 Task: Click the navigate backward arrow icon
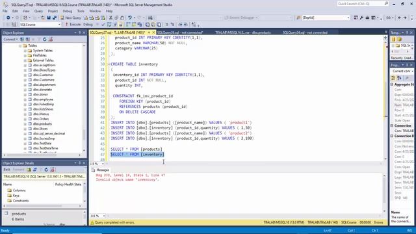pyautogui.click(x=399, y=18)
